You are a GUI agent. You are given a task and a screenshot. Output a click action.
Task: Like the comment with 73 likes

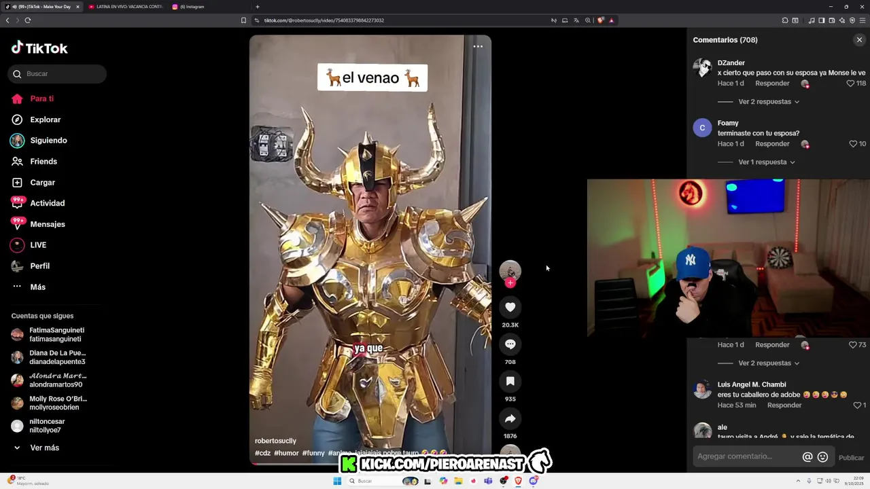pos(852,345)
